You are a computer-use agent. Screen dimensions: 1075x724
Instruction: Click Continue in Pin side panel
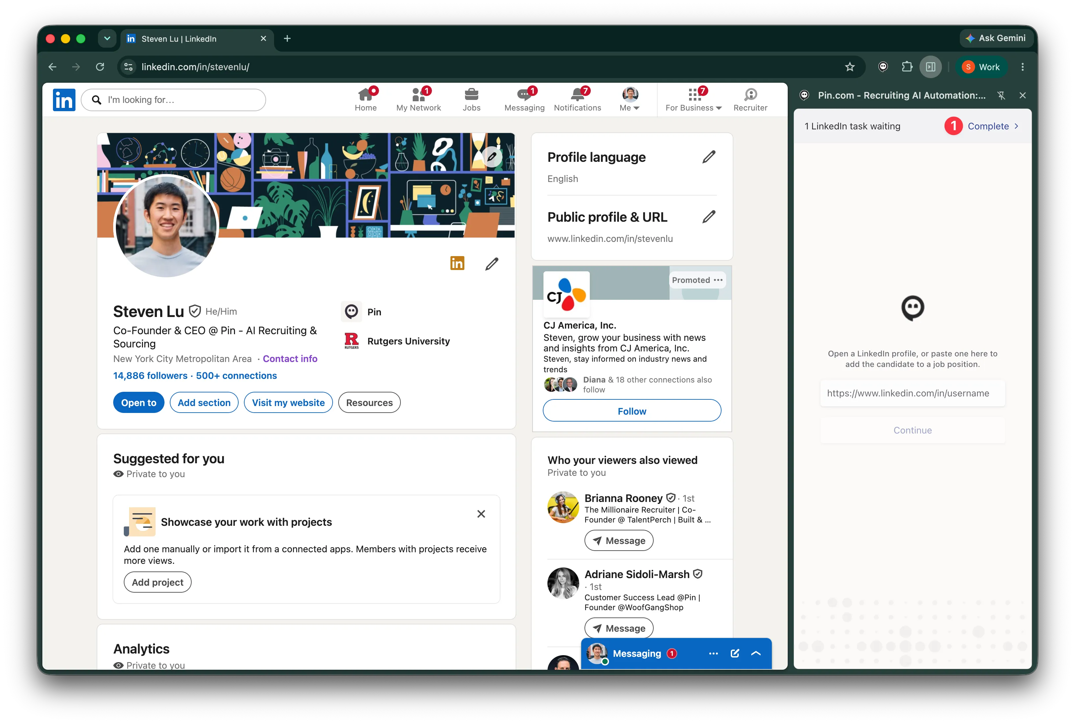[912, 430]
